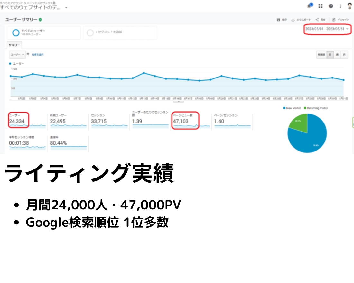This screenshot has height=283, width=354.
Task: Click the すべてのアカウント breadcrumb
Action: pyautogui.click(x=12, y=3)
